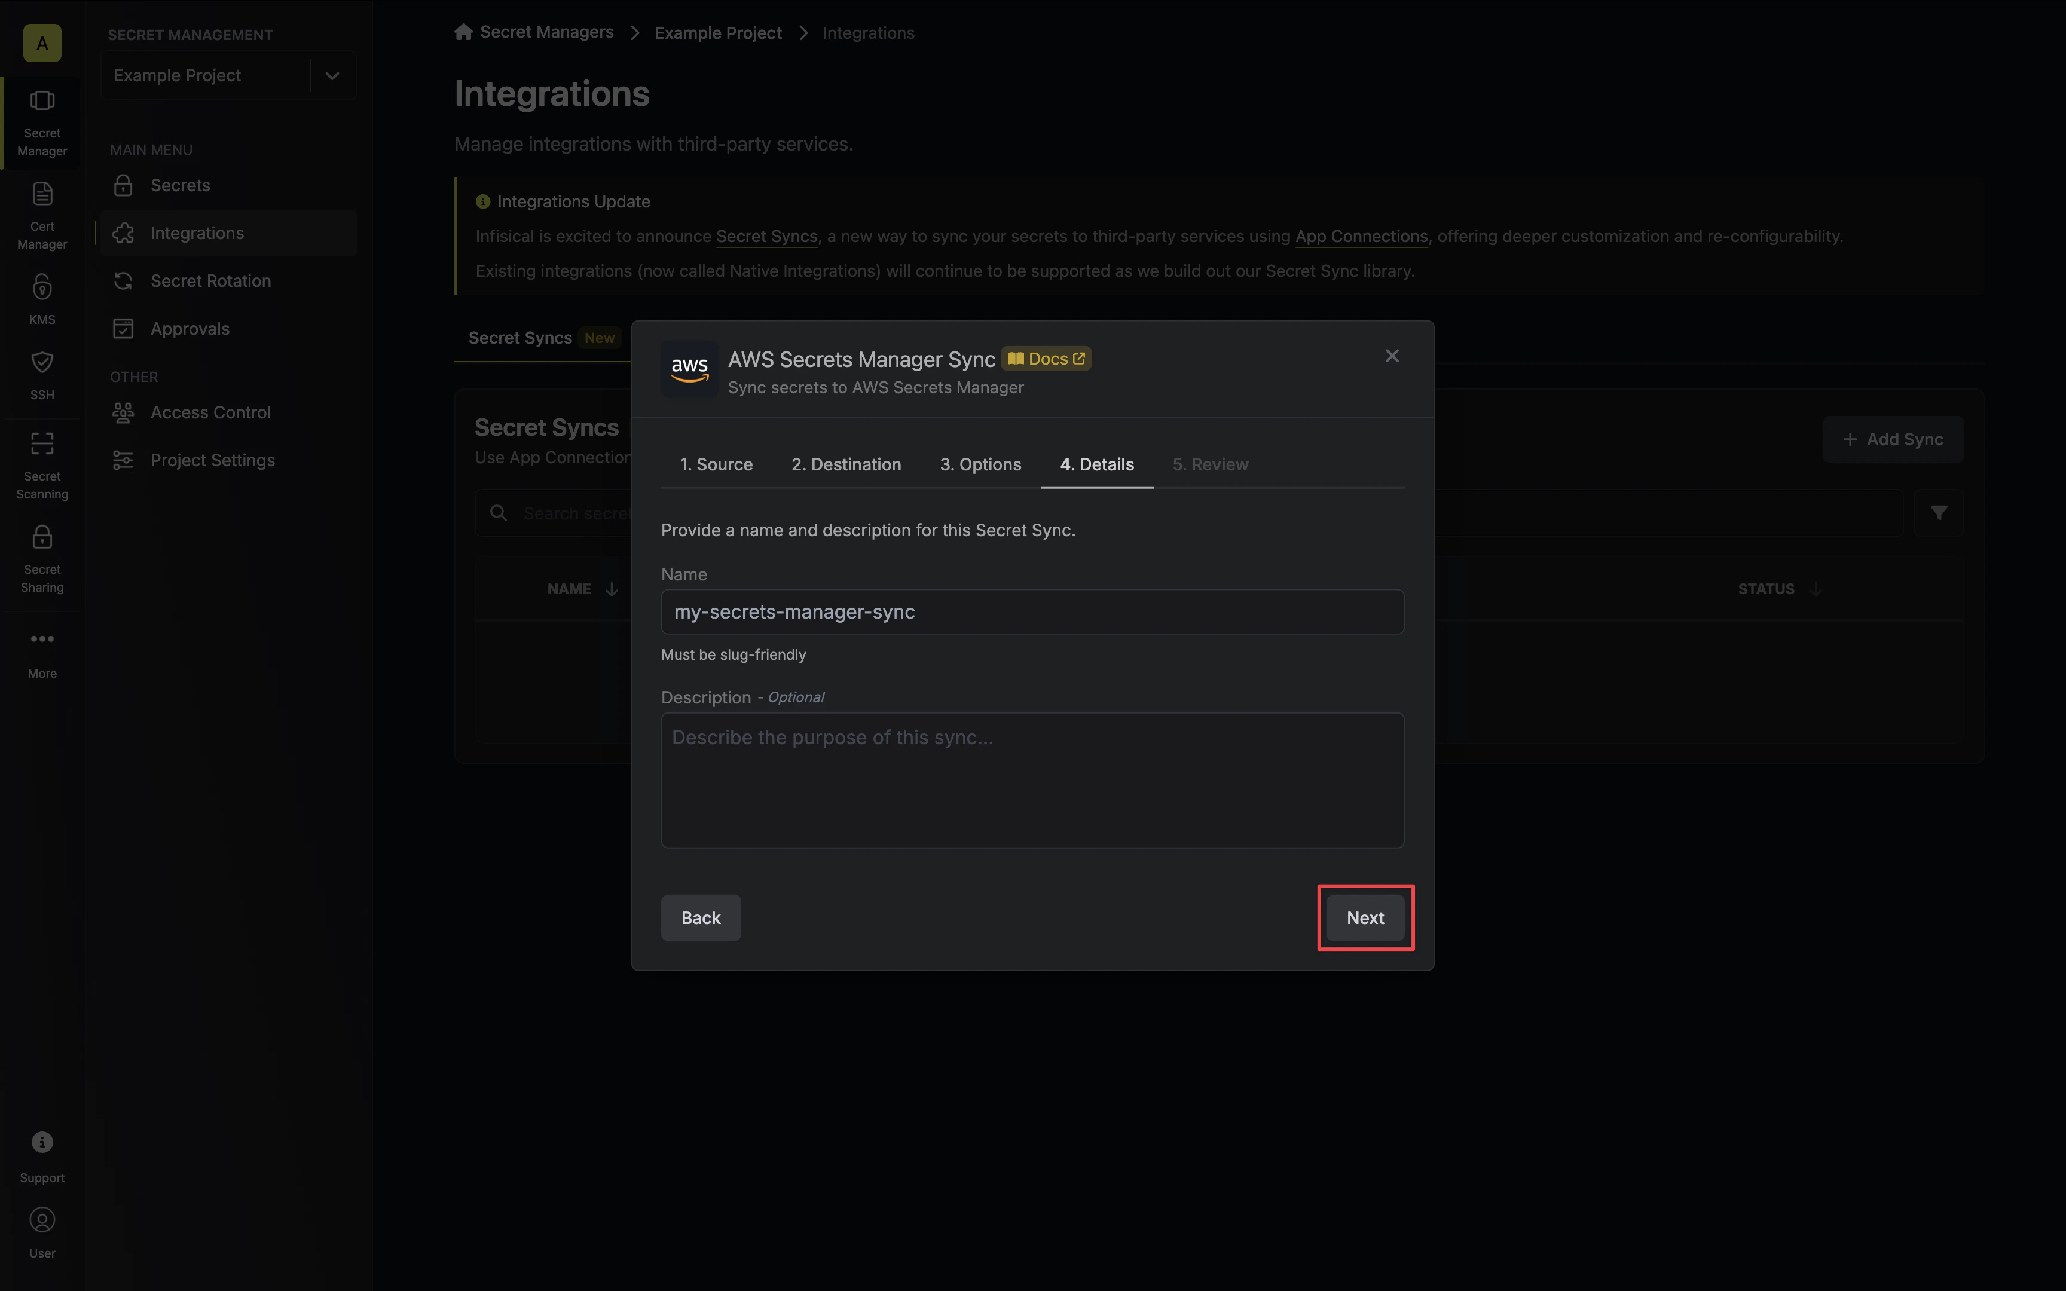The image size is (2066, 1291).
Task: Click the Integrations breadcrumb text
Action: [x=868, y=32]
